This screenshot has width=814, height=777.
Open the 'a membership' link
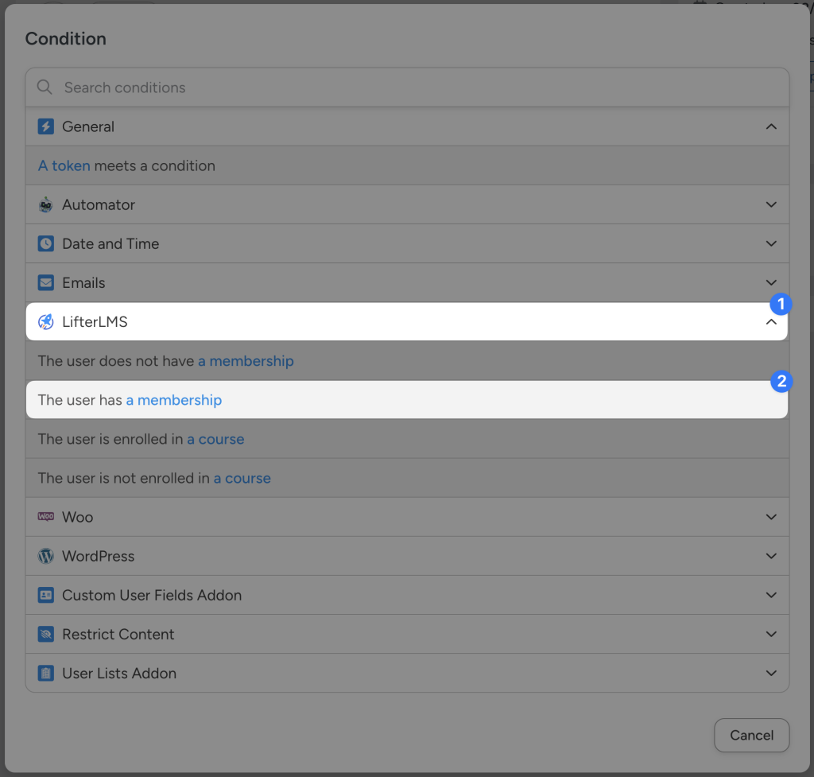[174, 400]
